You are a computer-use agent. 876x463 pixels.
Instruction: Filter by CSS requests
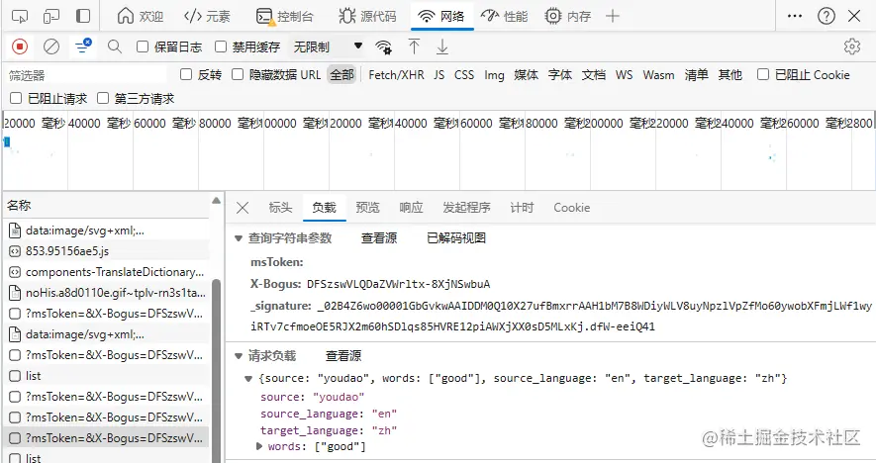click(463, 75)
